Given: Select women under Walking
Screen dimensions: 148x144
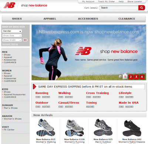Looking at the screenshot, I should coord(69,97).
